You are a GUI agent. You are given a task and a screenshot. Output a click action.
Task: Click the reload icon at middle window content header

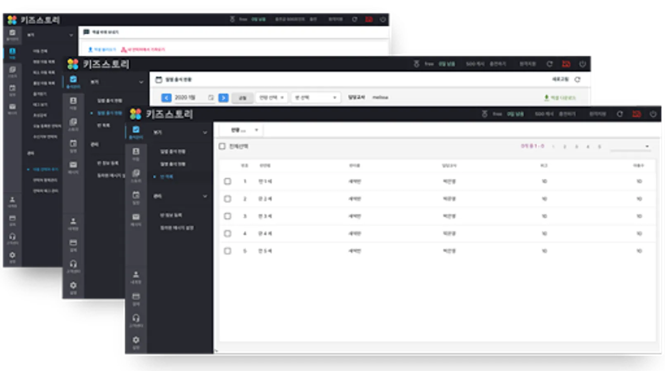coord(577,80)
